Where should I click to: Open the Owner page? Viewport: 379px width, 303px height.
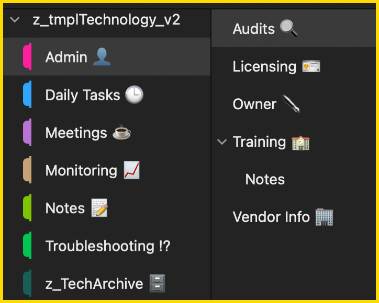click(294, 104)
